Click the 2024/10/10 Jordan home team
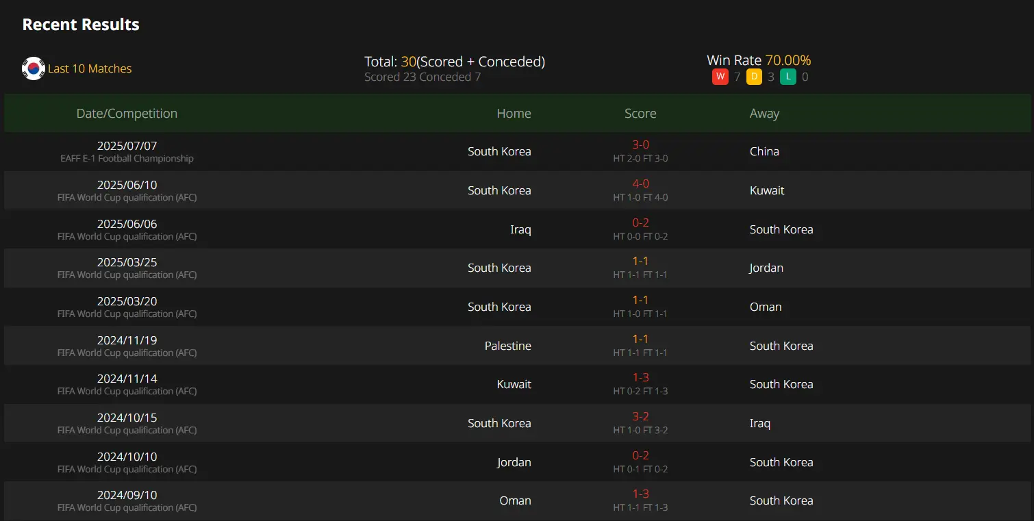The image size is (1034, 521). [x=514, y=462]
